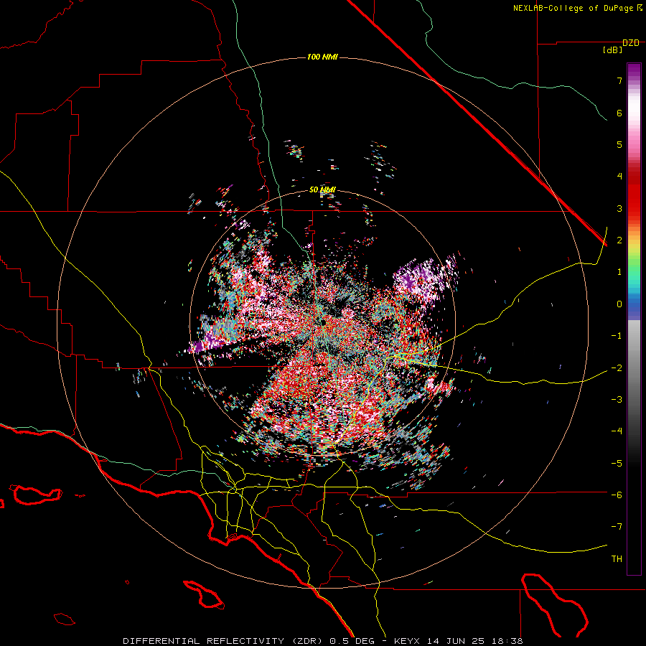Click the 0.5 DEG elevation text
Image resolution: width=646 pixels, height=646 pixels.
[x=352, y=641]
